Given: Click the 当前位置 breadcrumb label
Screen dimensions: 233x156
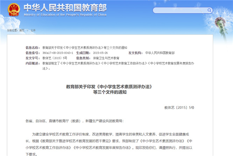Looking at the screenshot, I should (x=13, y=30).
